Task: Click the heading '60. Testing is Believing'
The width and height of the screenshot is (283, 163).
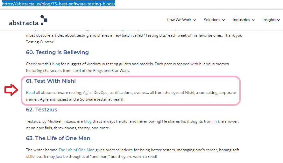Action: [57, 52]
